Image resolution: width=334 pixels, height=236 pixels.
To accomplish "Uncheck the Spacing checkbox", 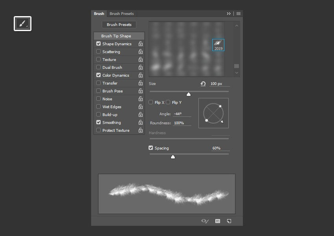I will click(x=151, y=148).
